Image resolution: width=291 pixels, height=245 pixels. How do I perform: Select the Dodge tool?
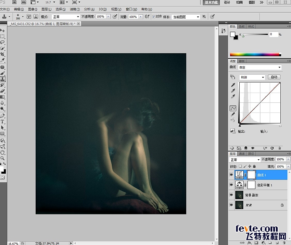pos(2,109)
